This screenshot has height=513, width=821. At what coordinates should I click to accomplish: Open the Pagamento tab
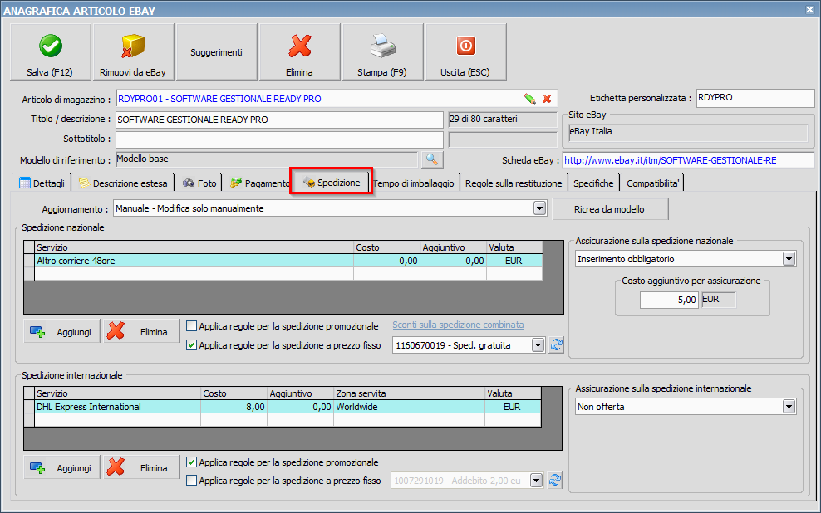coord(260,183)
